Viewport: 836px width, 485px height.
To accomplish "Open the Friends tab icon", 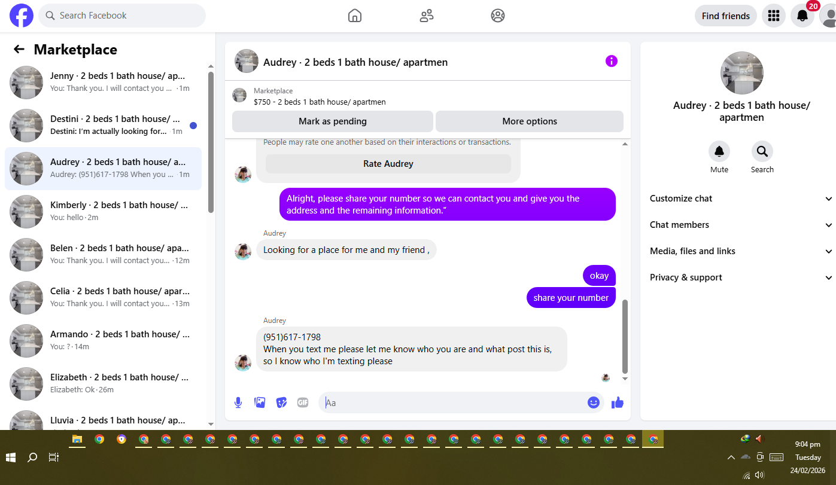I will [427, 16].
